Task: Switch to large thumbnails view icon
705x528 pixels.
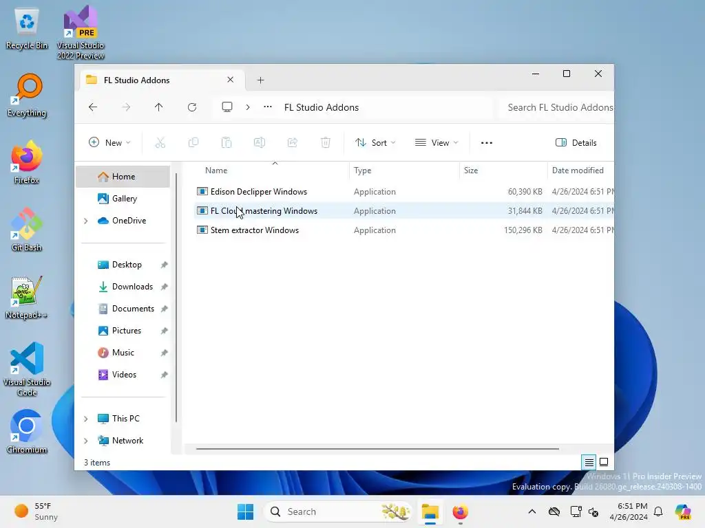Action: (x=604, y=462)
